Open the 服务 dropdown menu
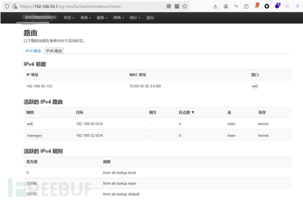This screenshot has height=200, width=303. (102, 18)
